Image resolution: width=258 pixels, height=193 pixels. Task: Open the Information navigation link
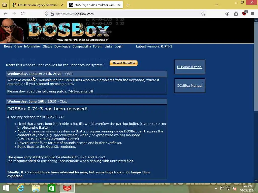pos(32,46)
